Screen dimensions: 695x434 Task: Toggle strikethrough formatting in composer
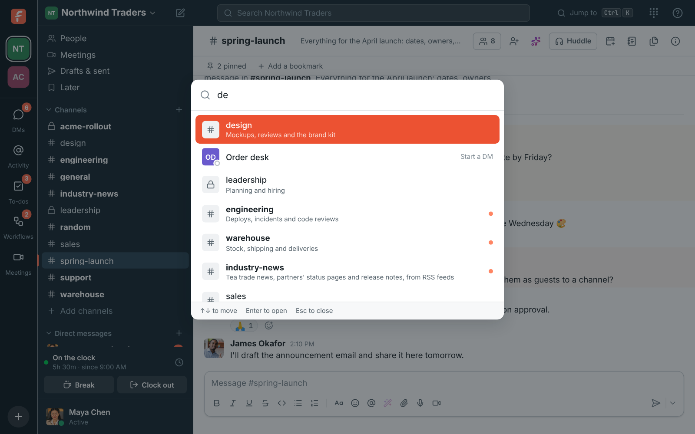tap(265, 403)
